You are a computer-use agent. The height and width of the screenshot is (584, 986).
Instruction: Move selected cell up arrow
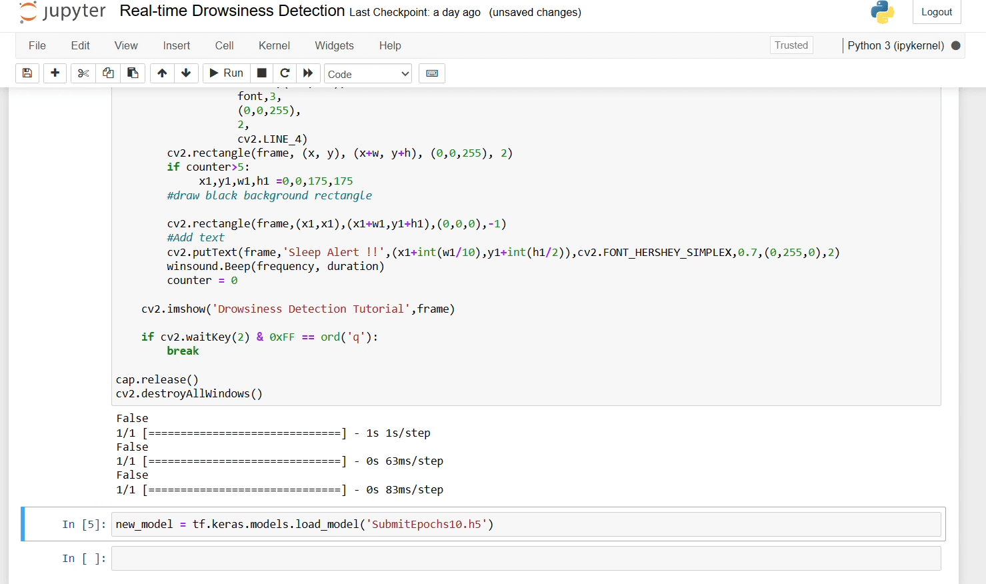[x=162, y=73]
